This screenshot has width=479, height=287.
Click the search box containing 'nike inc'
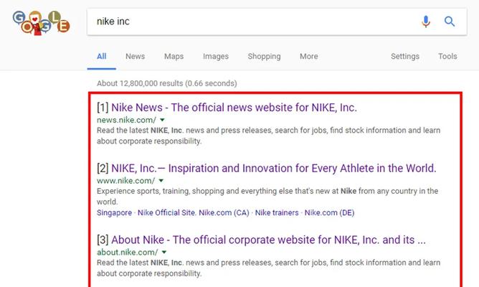coord(277,22)
